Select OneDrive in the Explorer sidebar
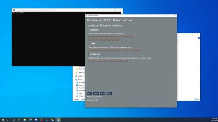Viewport: 218px width, 122px height. coord(80,76)
